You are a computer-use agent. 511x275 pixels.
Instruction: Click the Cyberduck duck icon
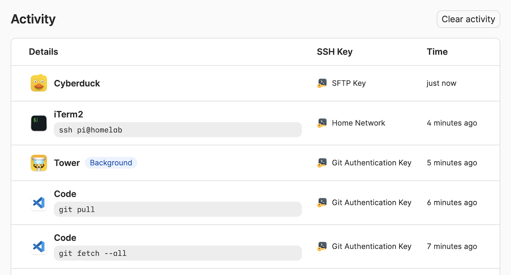click(39, 83)
